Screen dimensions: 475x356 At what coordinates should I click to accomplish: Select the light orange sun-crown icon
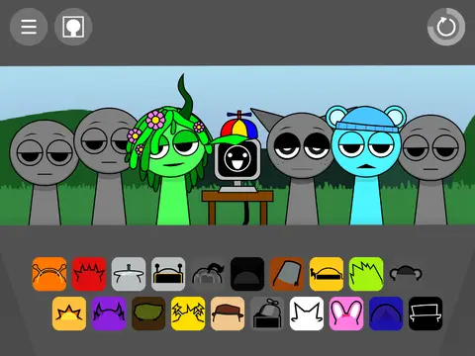click(69, 313)
